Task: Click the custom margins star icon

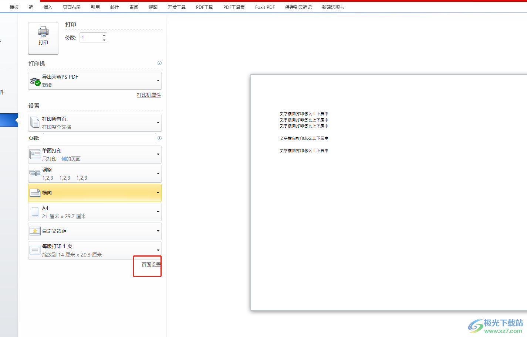Action: pos(35,231)
